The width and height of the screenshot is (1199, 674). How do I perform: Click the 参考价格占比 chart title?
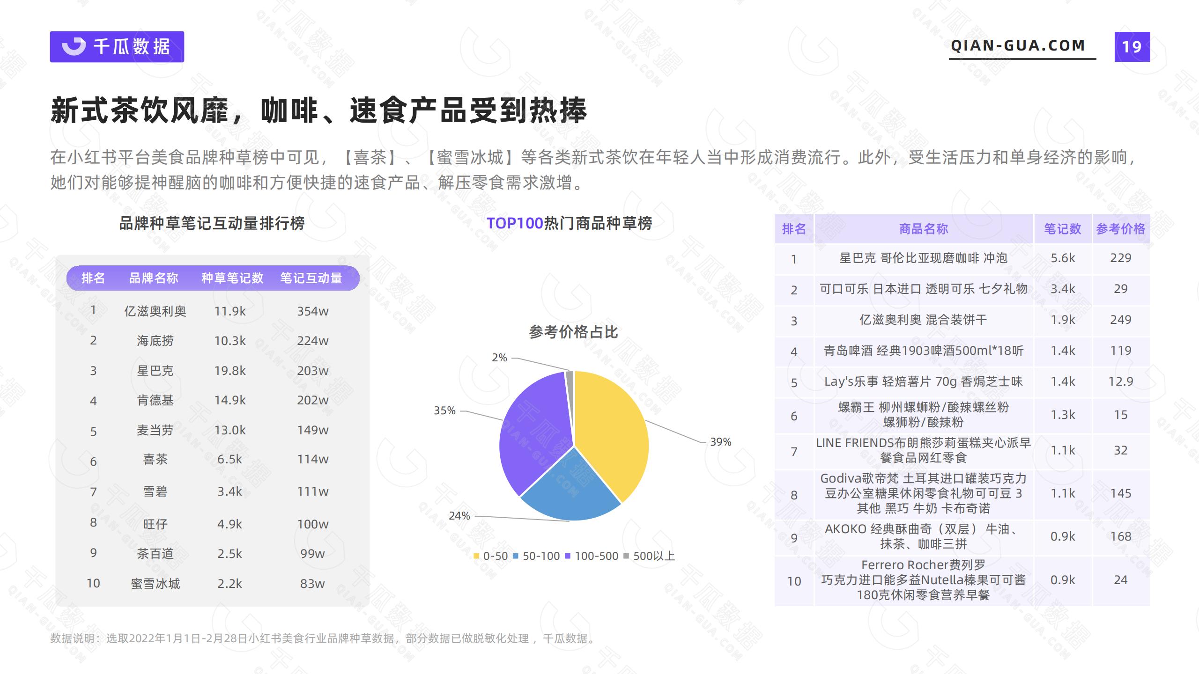pos(573,332)
